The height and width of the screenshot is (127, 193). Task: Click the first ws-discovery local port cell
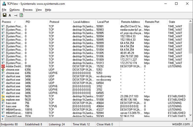(x=104, y=76)
